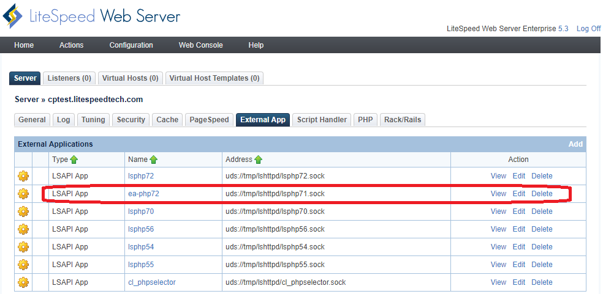Delete the lsphp54 application
This screenshot has width=603, height=294.
pyautogui.click(x=542, y=247)
